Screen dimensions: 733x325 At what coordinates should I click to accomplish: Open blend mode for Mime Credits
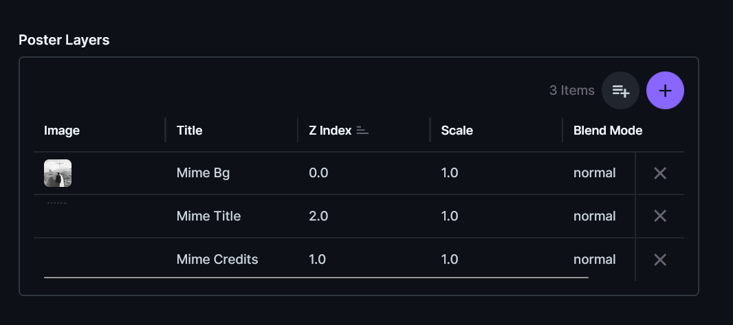pos(594,260)
